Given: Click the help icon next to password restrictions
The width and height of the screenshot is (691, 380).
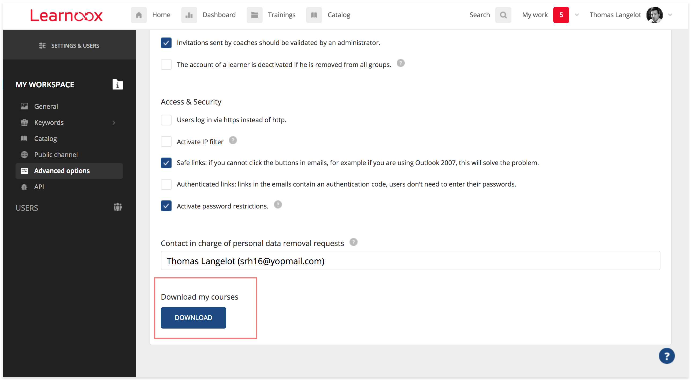Looking at the screenshot, I should click(x=278, y=205).
